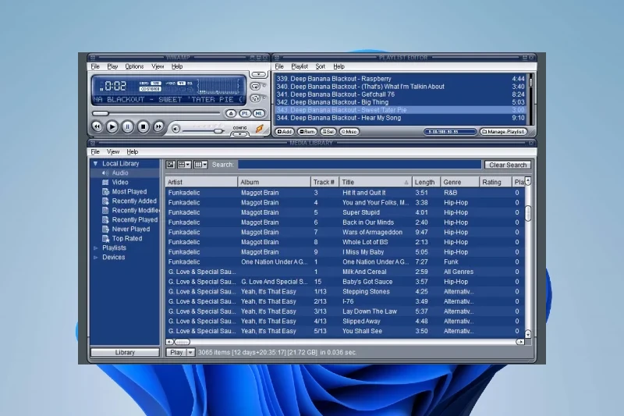The image size is (624, 416).
Task: Select the Baby's Got Sauce track row
Action: 345,282
